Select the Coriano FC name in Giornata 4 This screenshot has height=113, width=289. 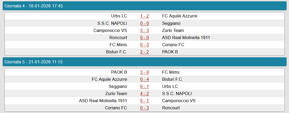click(173, 45)
